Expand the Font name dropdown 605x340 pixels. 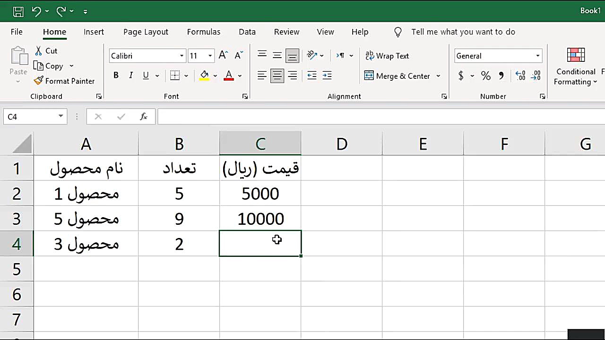pyautogui.click(x=181, y=56)
